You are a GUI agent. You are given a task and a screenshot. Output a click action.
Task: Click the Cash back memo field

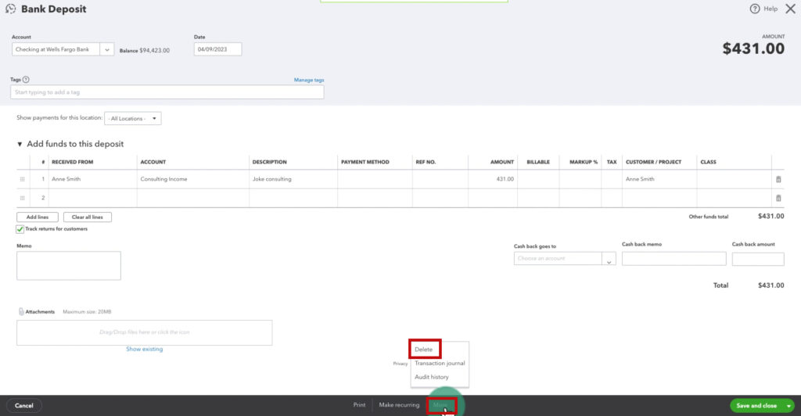pos(673,259)
